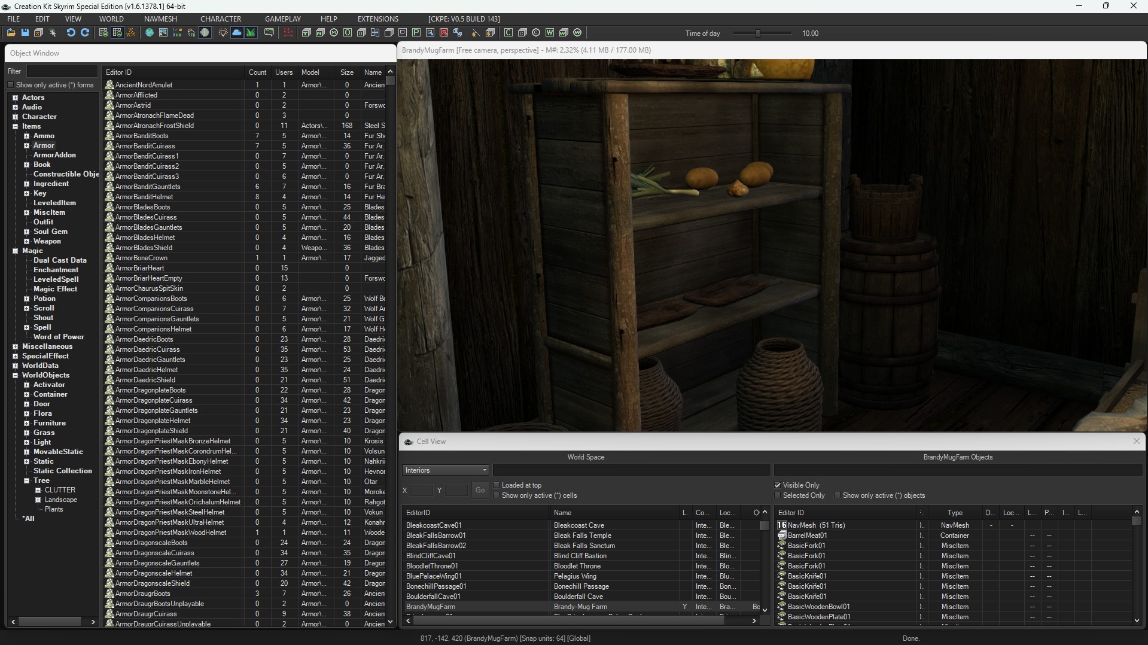This screenshot has width=1148, height=645.
Task: Click the X coordinate field in Cell View
Action: tap(421, 491)
